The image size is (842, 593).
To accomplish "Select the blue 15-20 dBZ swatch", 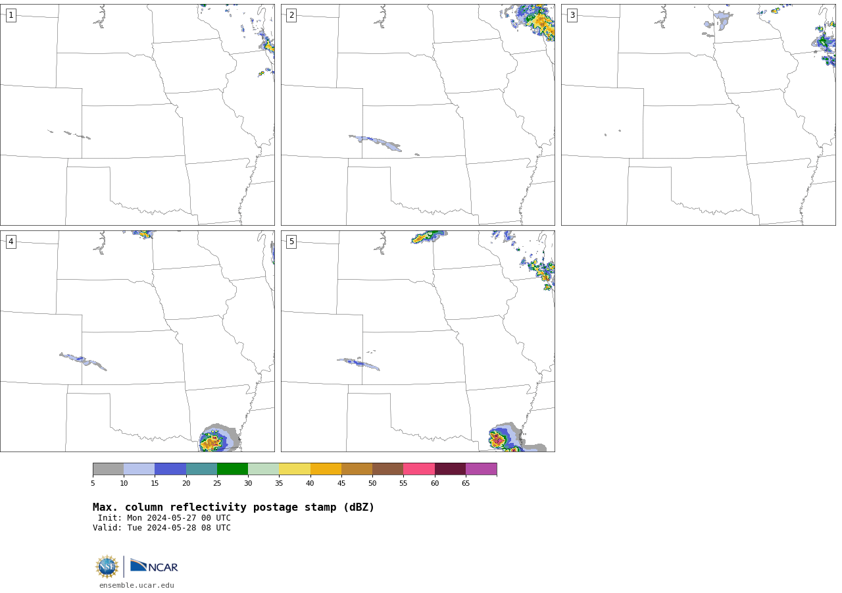I will tap(170, 469).
